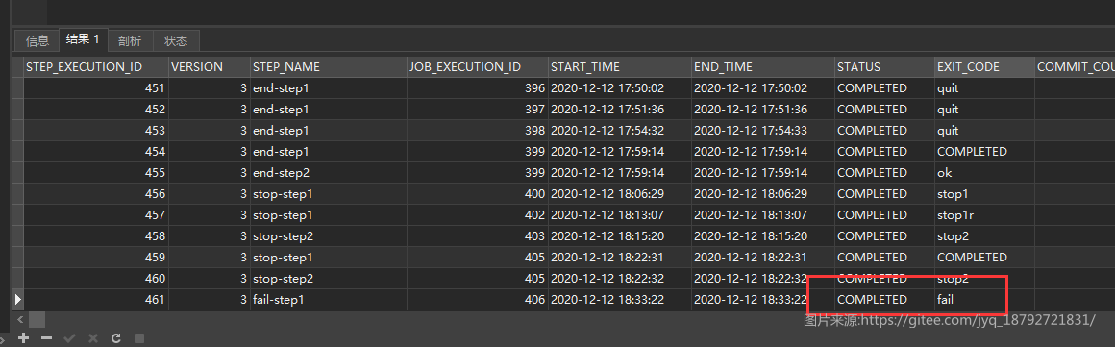The width and height of the screenshot is (1115, 347).
Task: Select stop-step1 step name in row 456
Action: [x=328, y=193]
